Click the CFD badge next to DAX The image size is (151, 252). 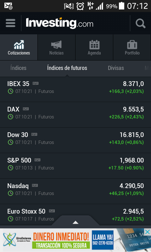(26, 109)
